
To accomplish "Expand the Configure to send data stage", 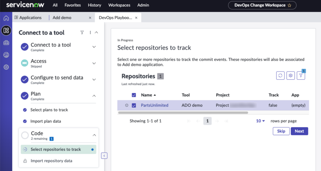I will [x=94, y=79].
